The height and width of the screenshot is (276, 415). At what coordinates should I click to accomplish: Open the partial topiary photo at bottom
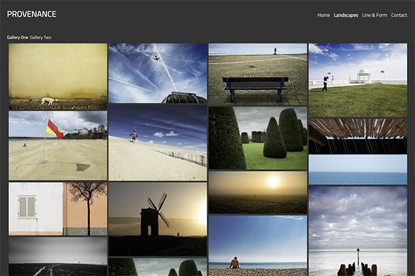(158, 267)
